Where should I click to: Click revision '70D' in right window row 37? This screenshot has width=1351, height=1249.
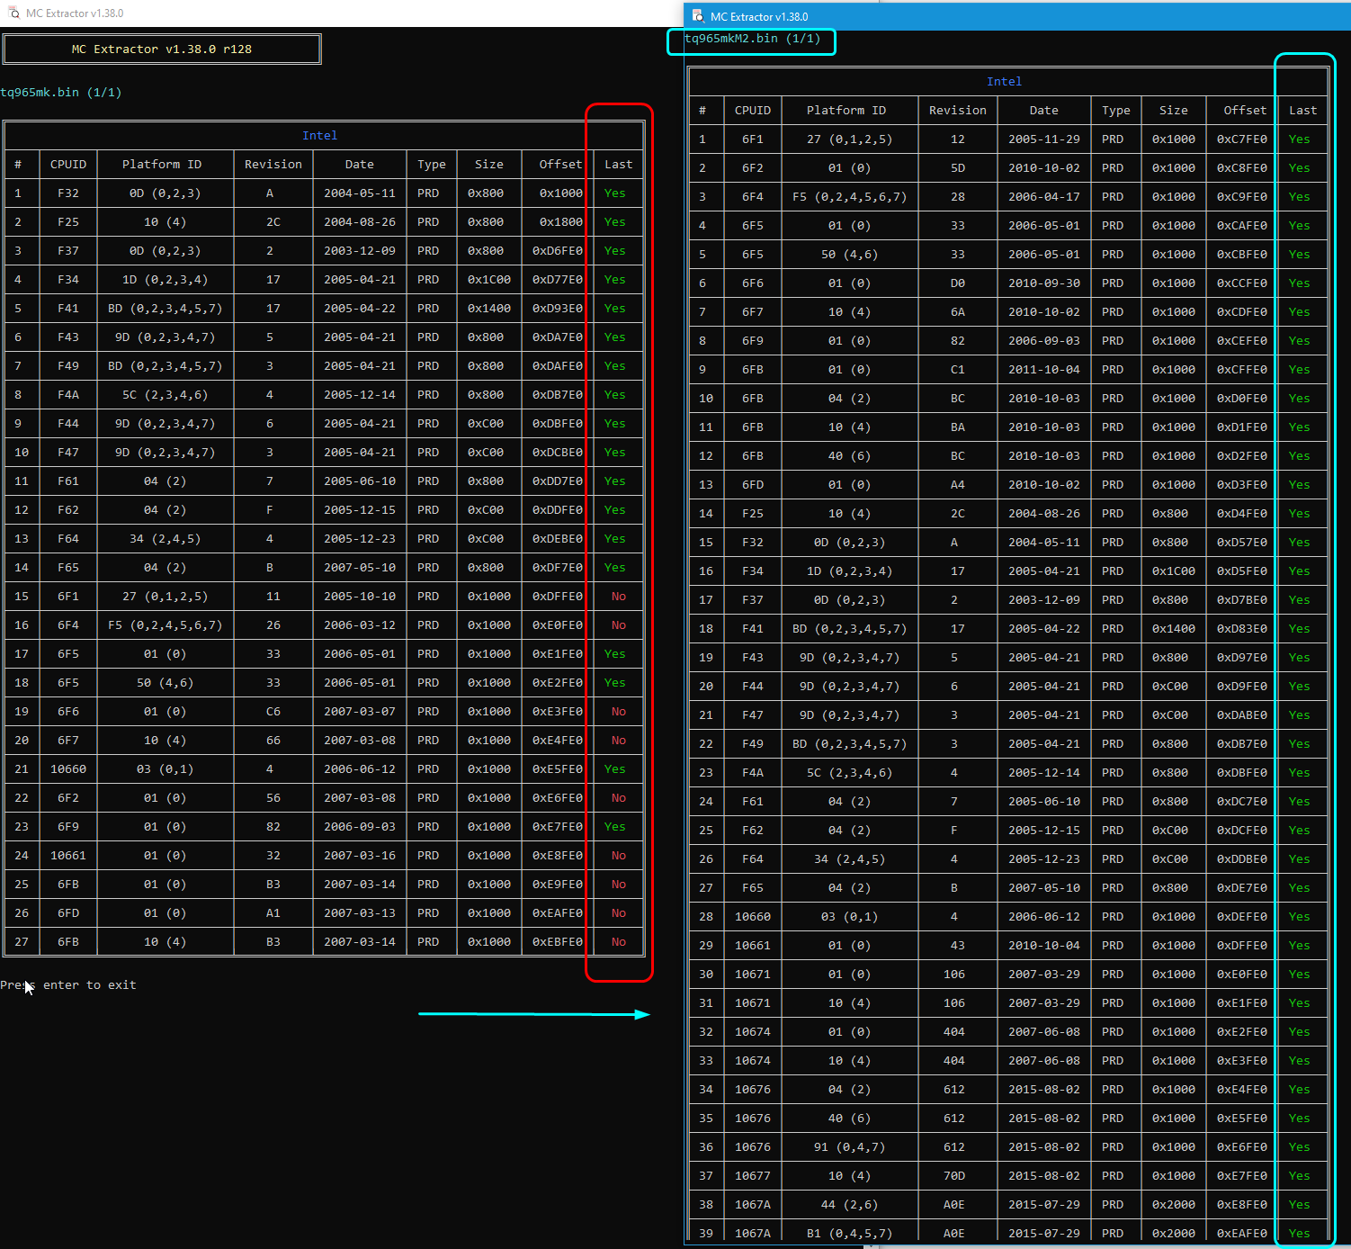pyautogui.click(x=954, y=1176)
